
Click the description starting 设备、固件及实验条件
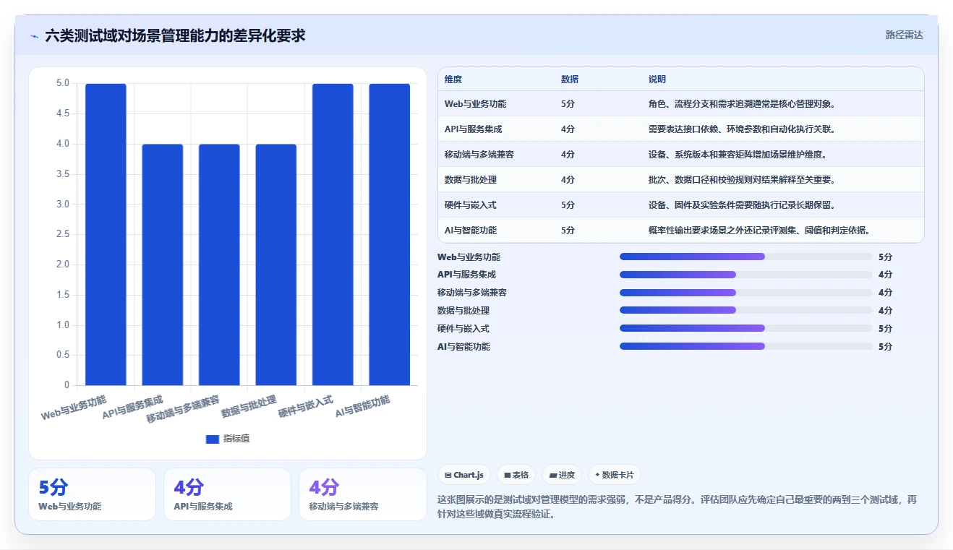[742, 205]
